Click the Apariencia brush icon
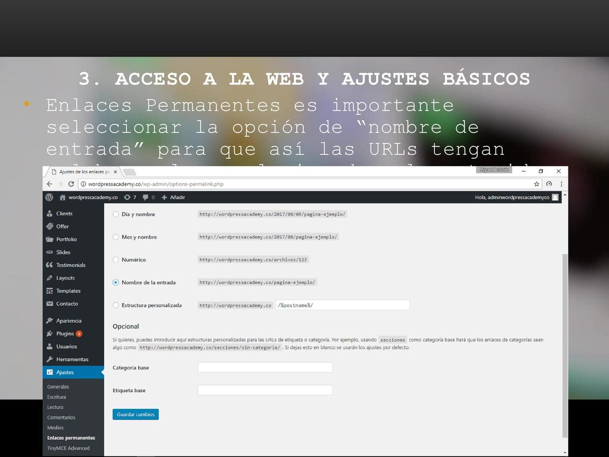 pyautogui.click(x=49, y=321)
